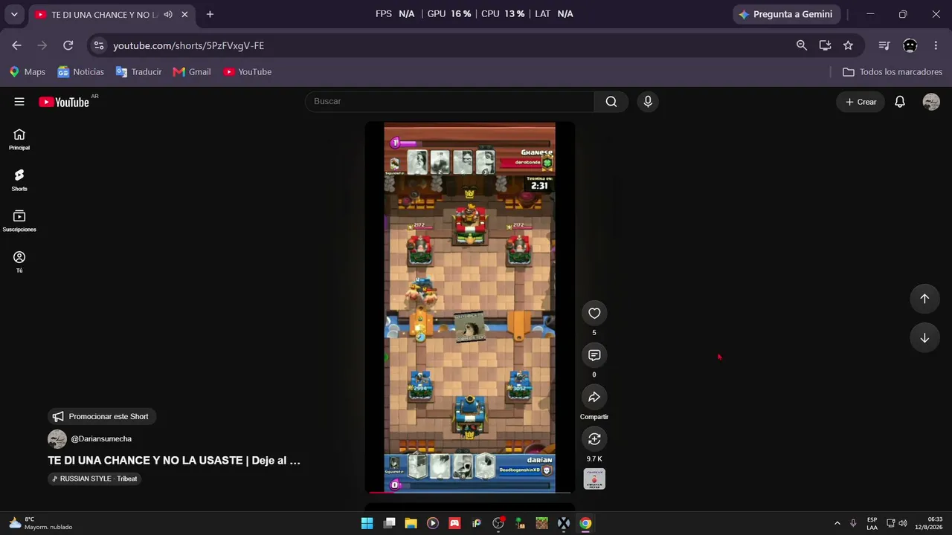Open the sound thumbnail below the remix button

594,479
